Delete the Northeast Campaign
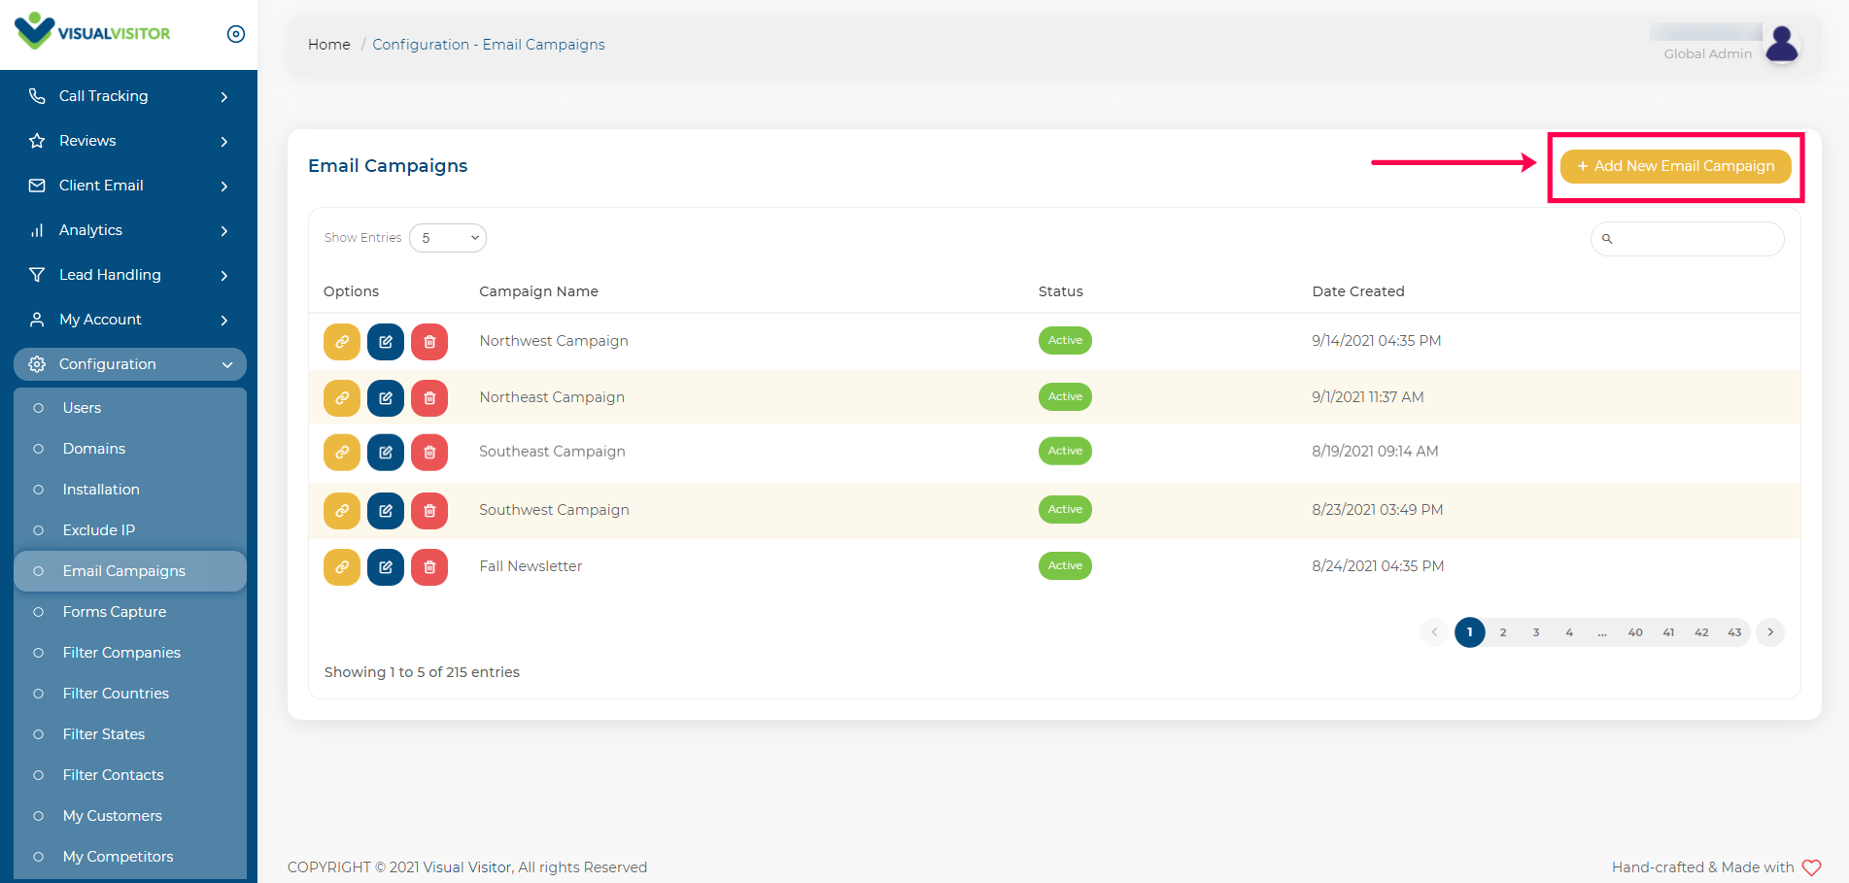Screen dimensions: 1849x883 coord(429,398)
